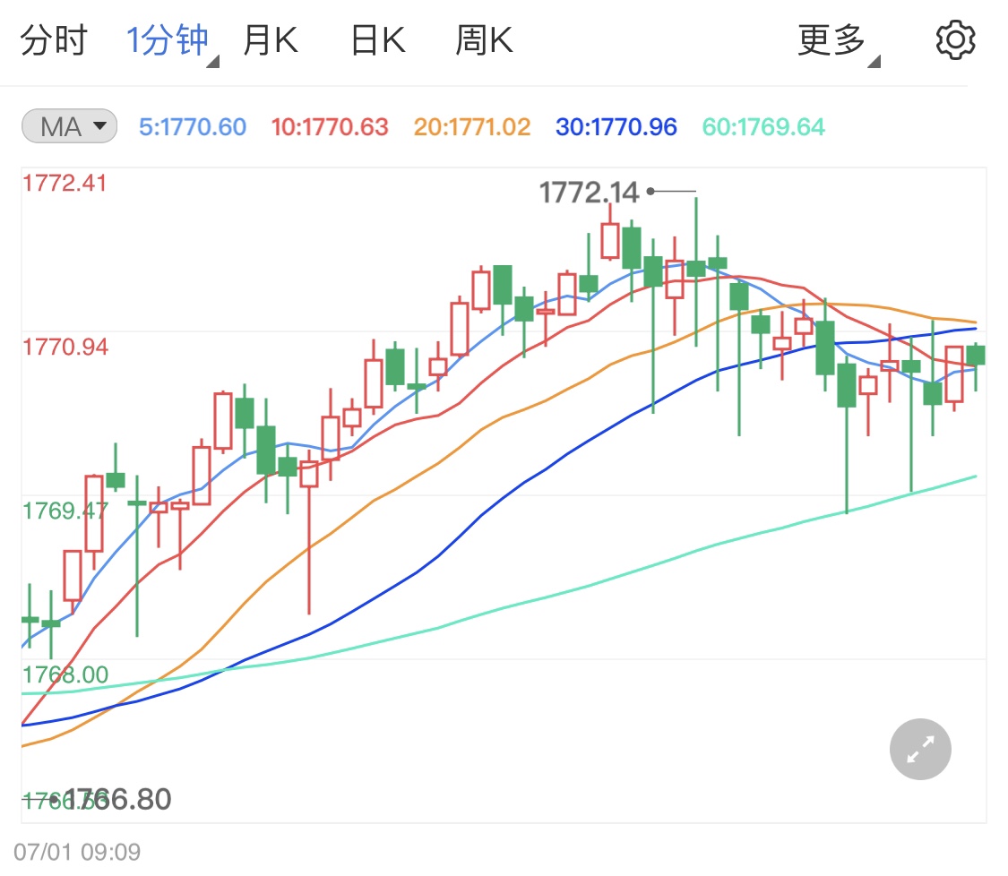Click the 20:1771.02 MA value
This screenshot has width=1008, height=876.
[x=472, y=126]
